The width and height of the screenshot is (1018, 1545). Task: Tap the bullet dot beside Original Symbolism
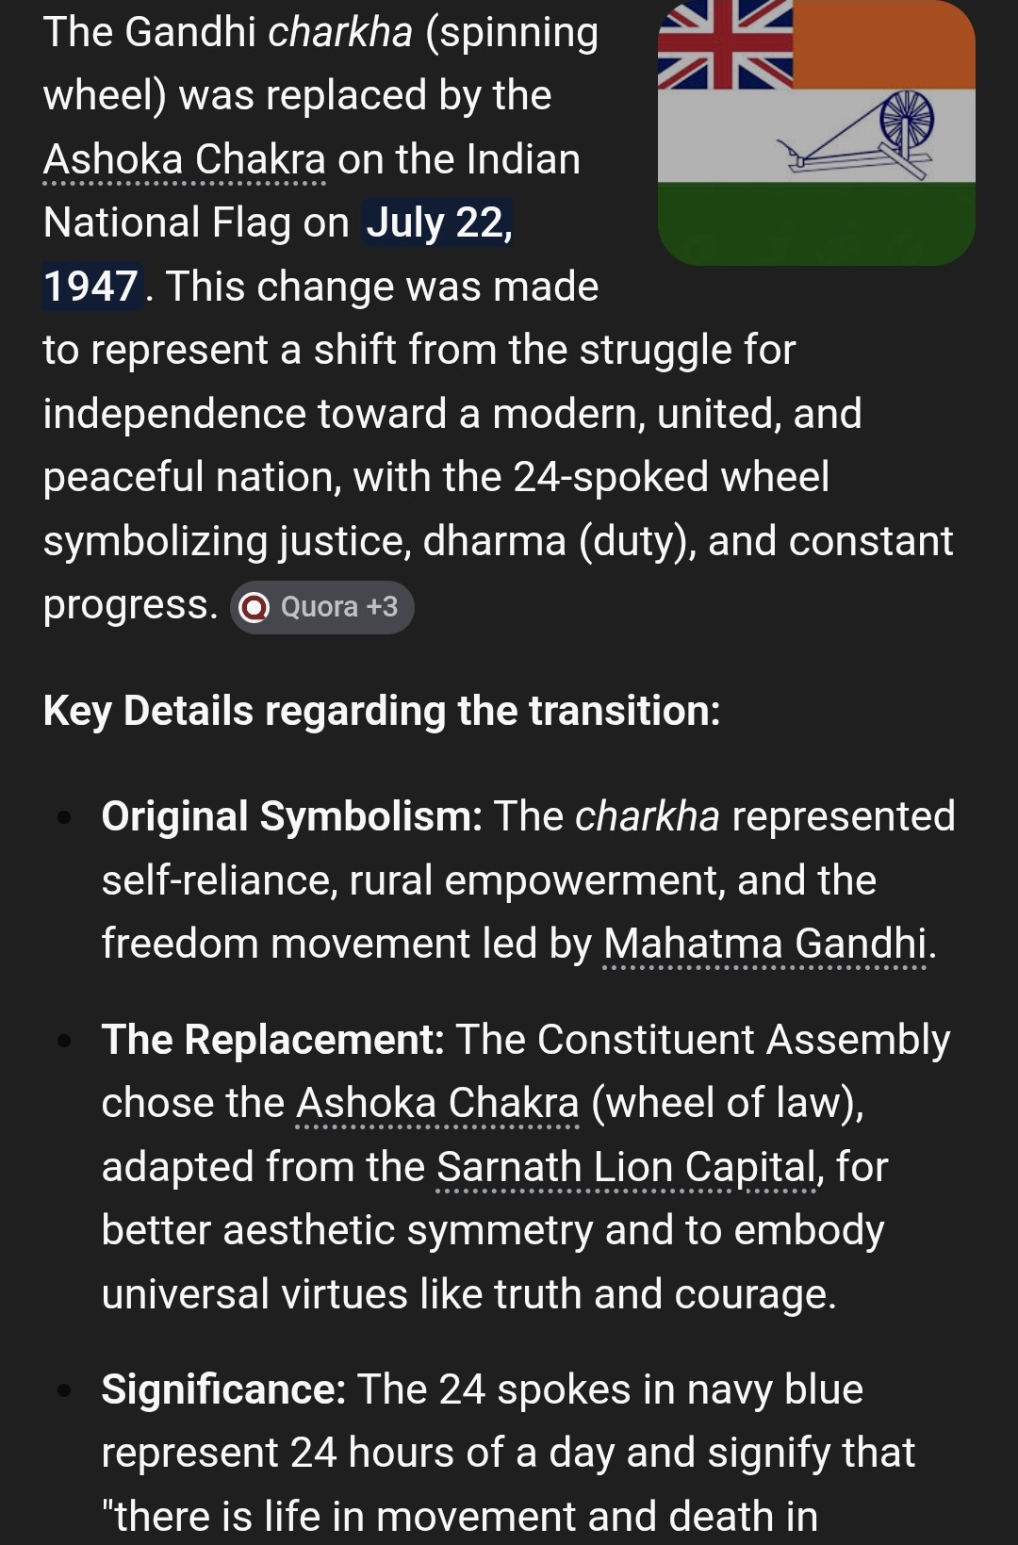pos(64,818)
